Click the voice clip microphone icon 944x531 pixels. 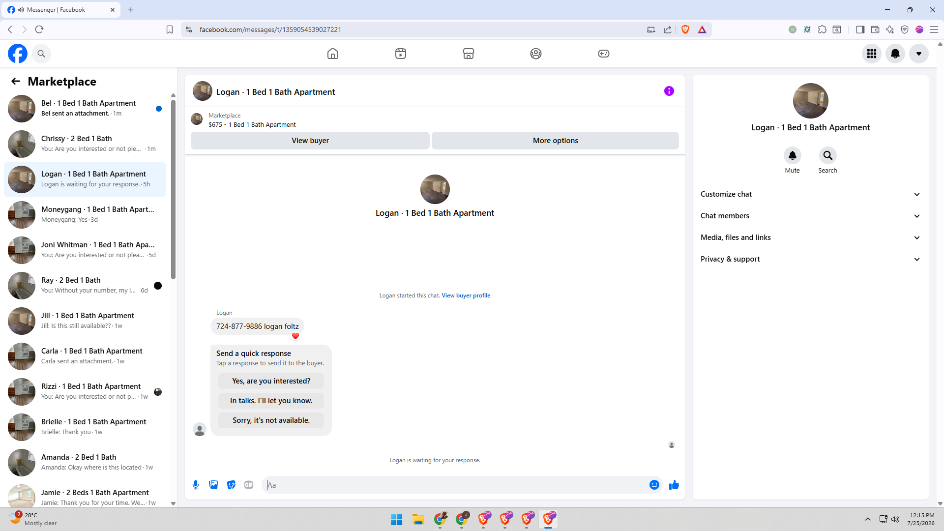click(x=196, y=485)
